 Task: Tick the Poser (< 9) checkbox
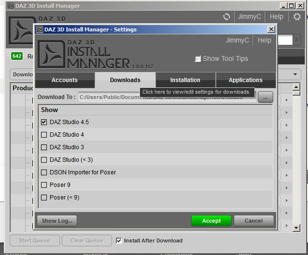(44, 198)
